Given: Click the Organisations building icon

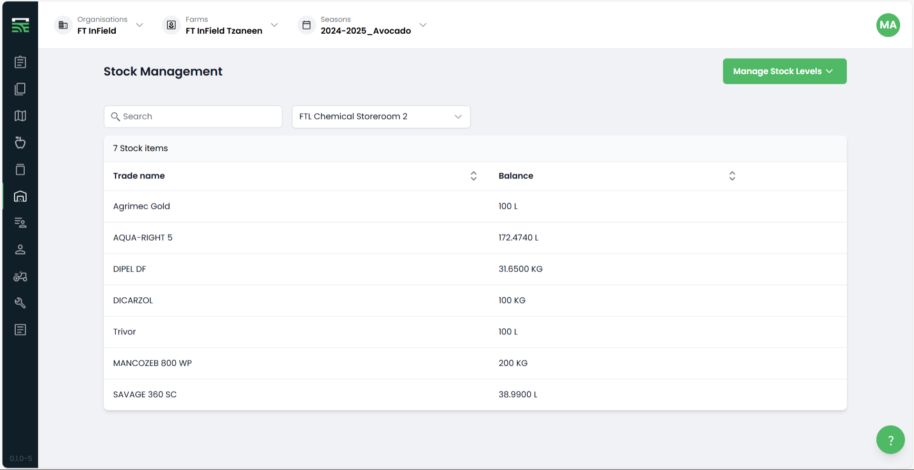Looking at the screenshot, I should tap(63, 25).
